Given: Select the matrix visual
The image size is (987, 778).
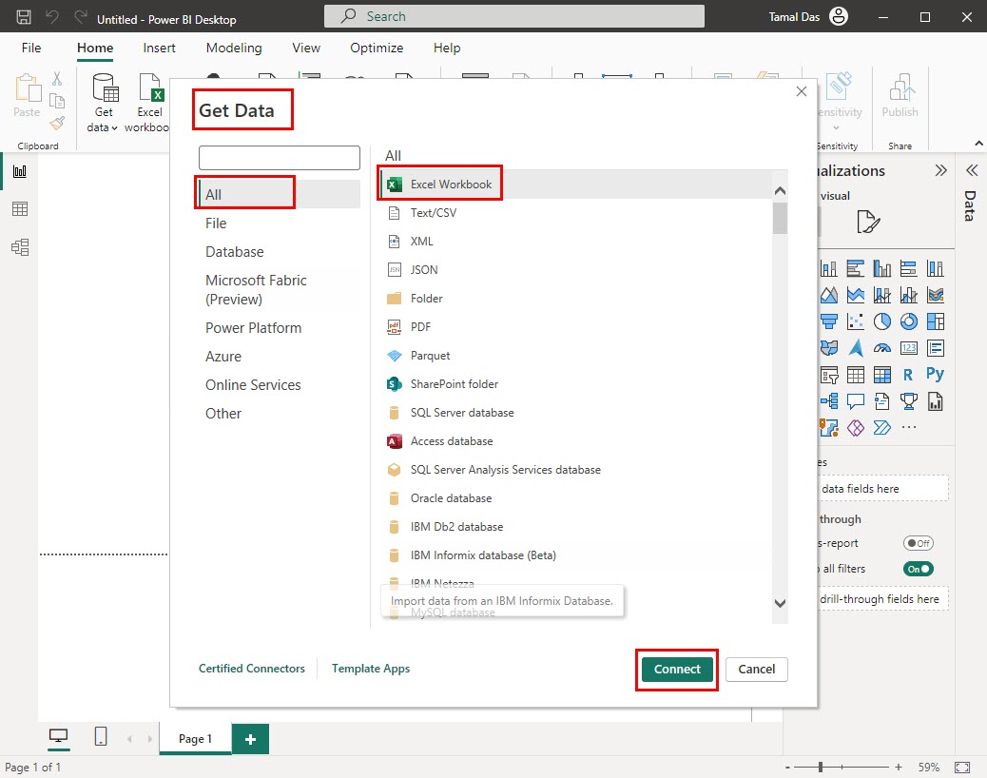Looking at the screenshot, I should [881, 375].
